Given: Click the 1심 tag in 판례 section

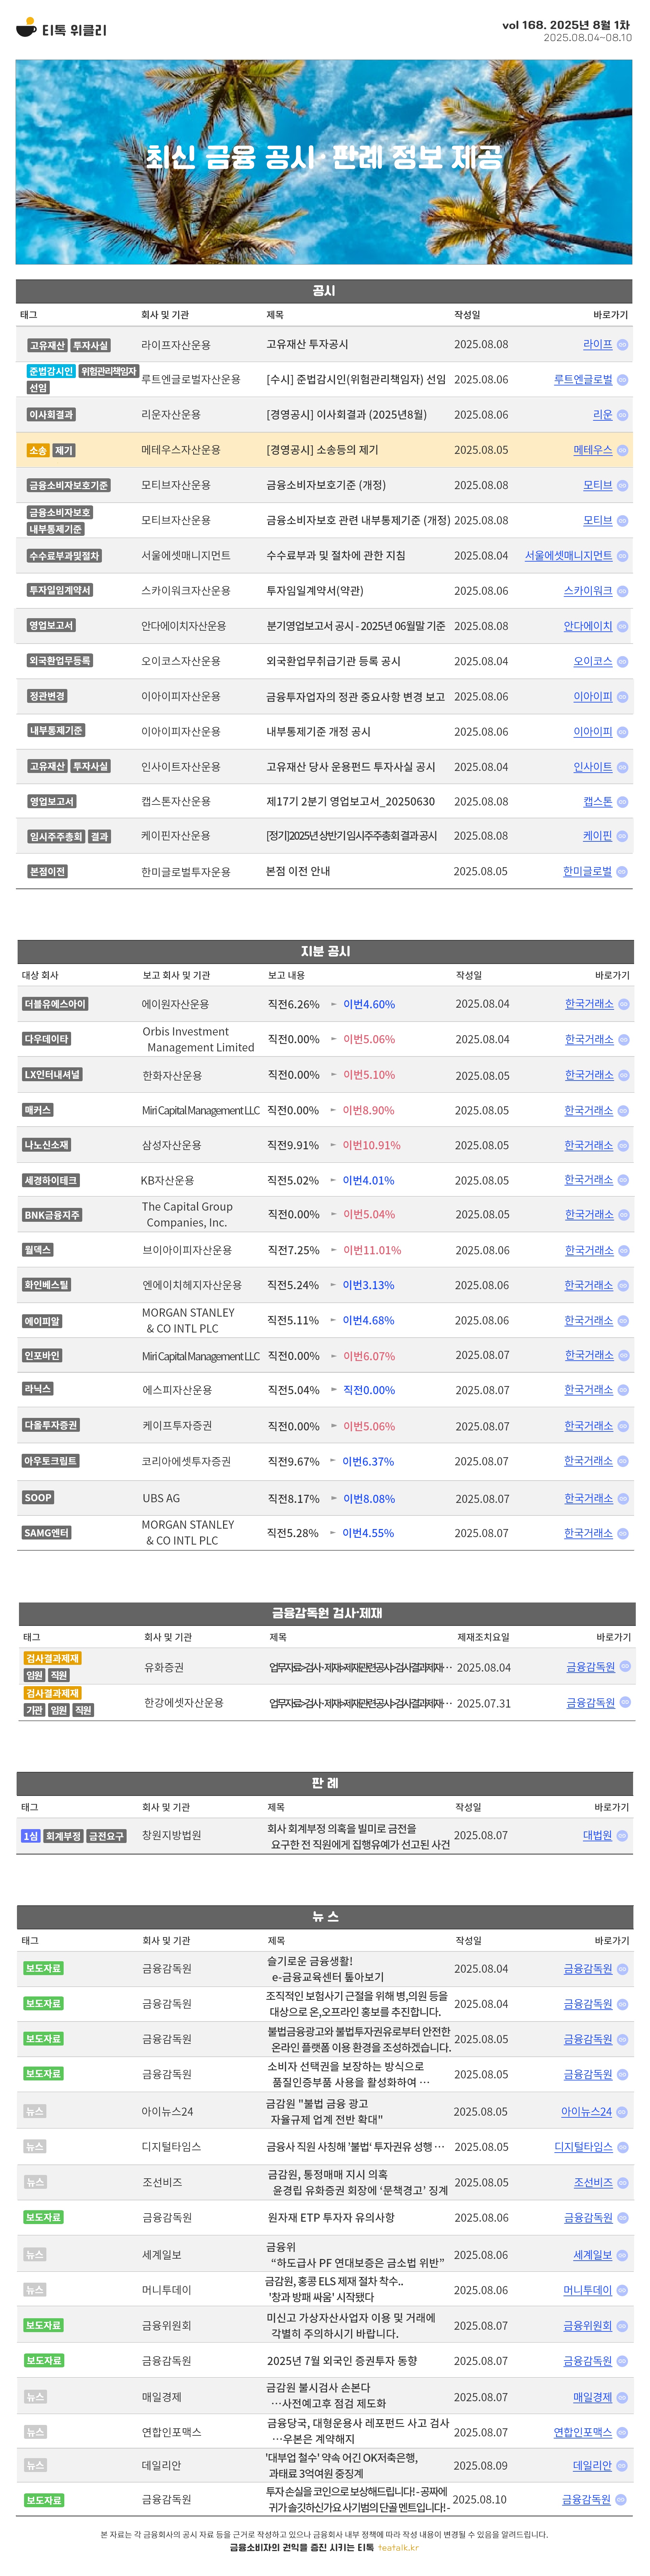Looking at the screenshot, I should click(x=31, y=1836).
